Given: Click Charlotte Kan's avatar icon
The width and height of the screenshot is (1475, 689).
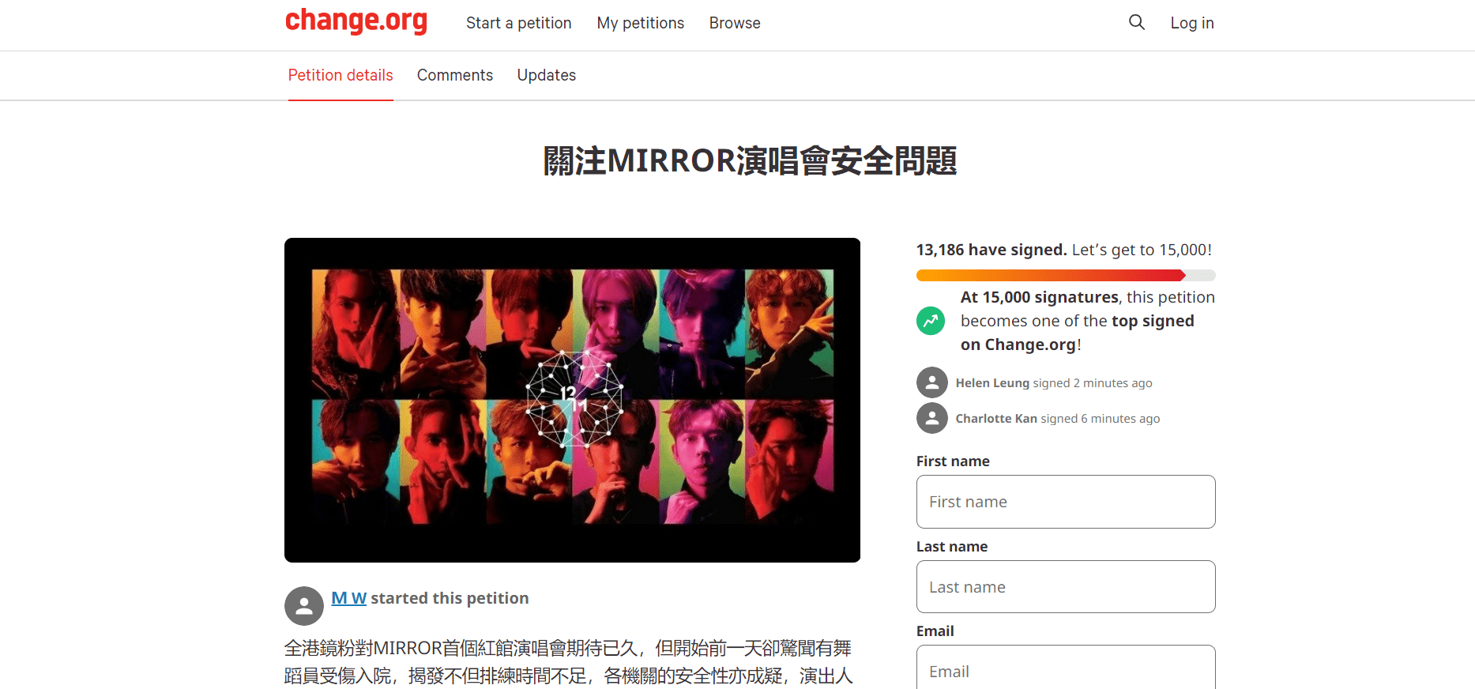Looking at the screenshot, I should [x=932, y=418].
